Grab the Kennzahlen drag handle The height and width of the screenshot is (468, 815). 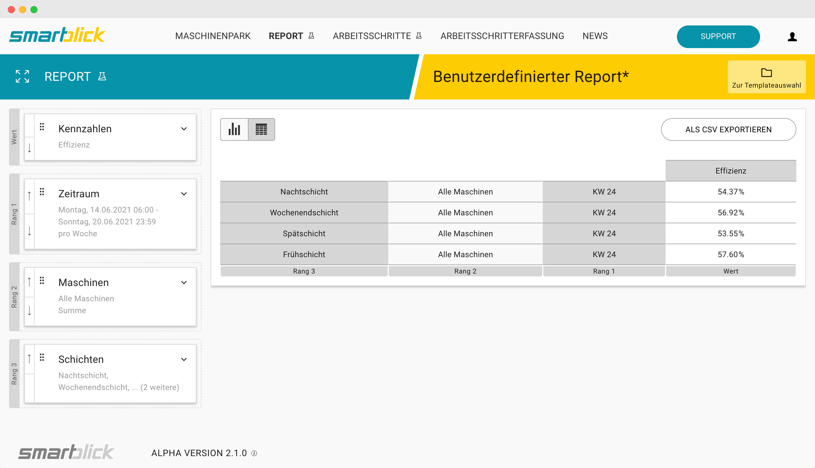[42, 127]
